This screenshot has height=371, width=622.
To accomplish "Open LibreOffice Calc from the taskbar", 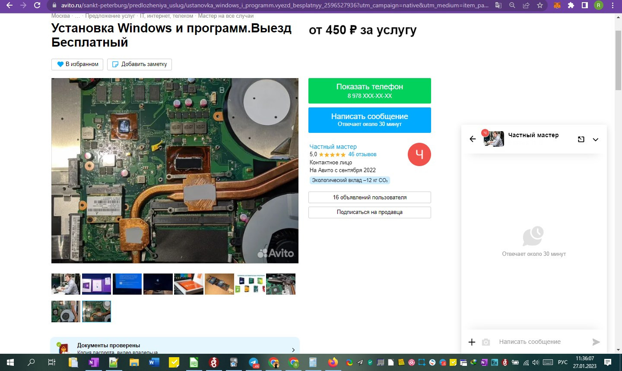I will point(194,362).
